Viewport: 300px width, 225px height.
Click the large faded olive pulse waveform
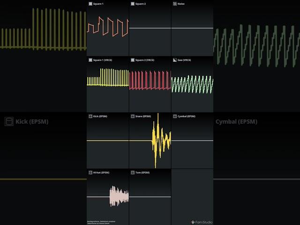point(43,29)
